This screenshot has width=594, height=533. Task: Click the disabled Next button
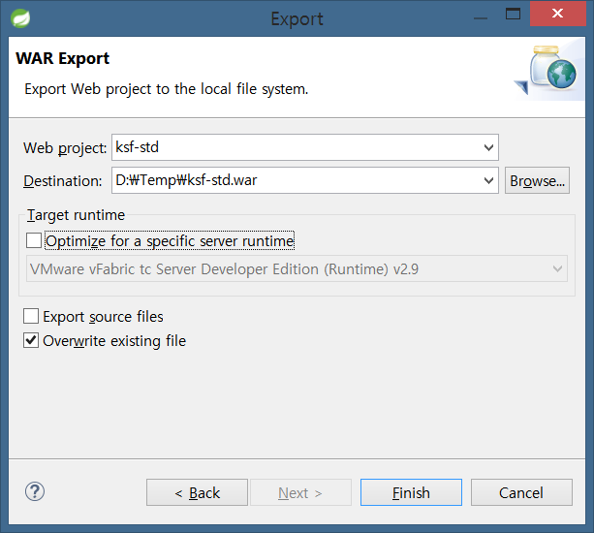tap(300, 492)
